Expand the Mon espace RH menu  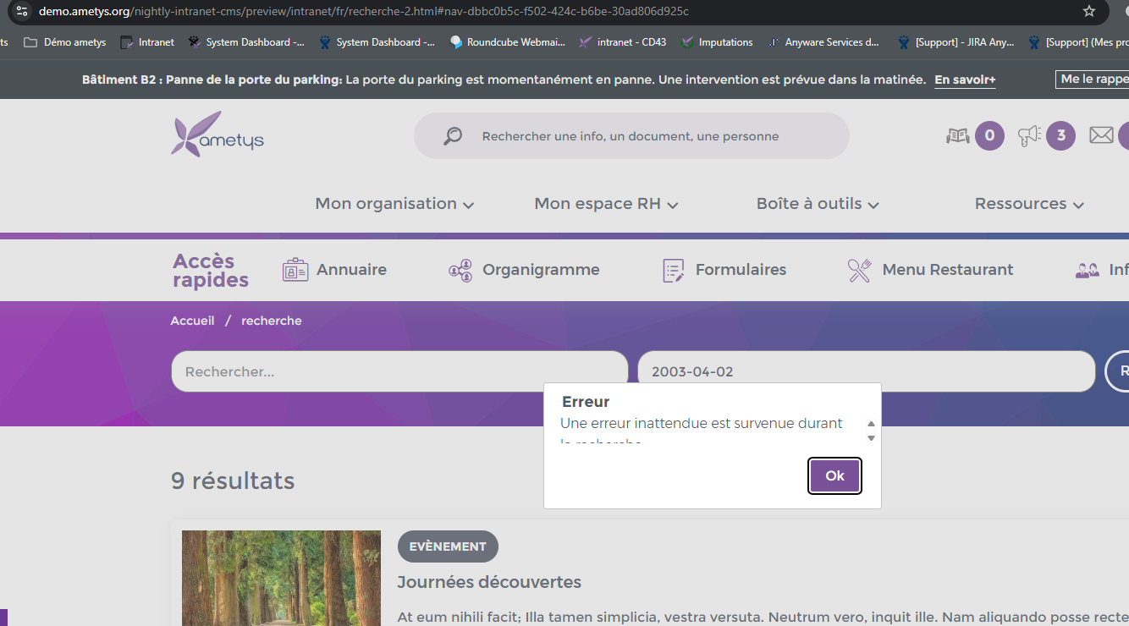[x=606, y=204]
